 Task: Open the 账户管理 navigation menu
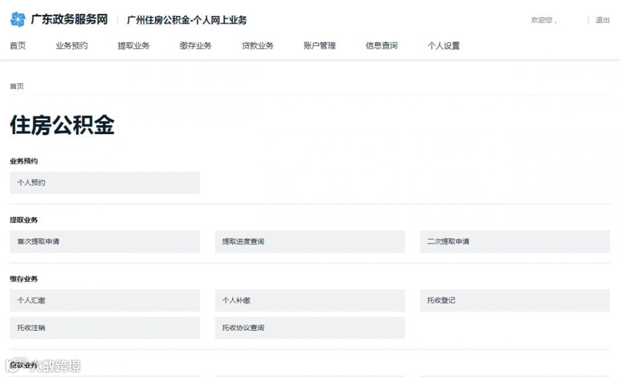[320, 46]
